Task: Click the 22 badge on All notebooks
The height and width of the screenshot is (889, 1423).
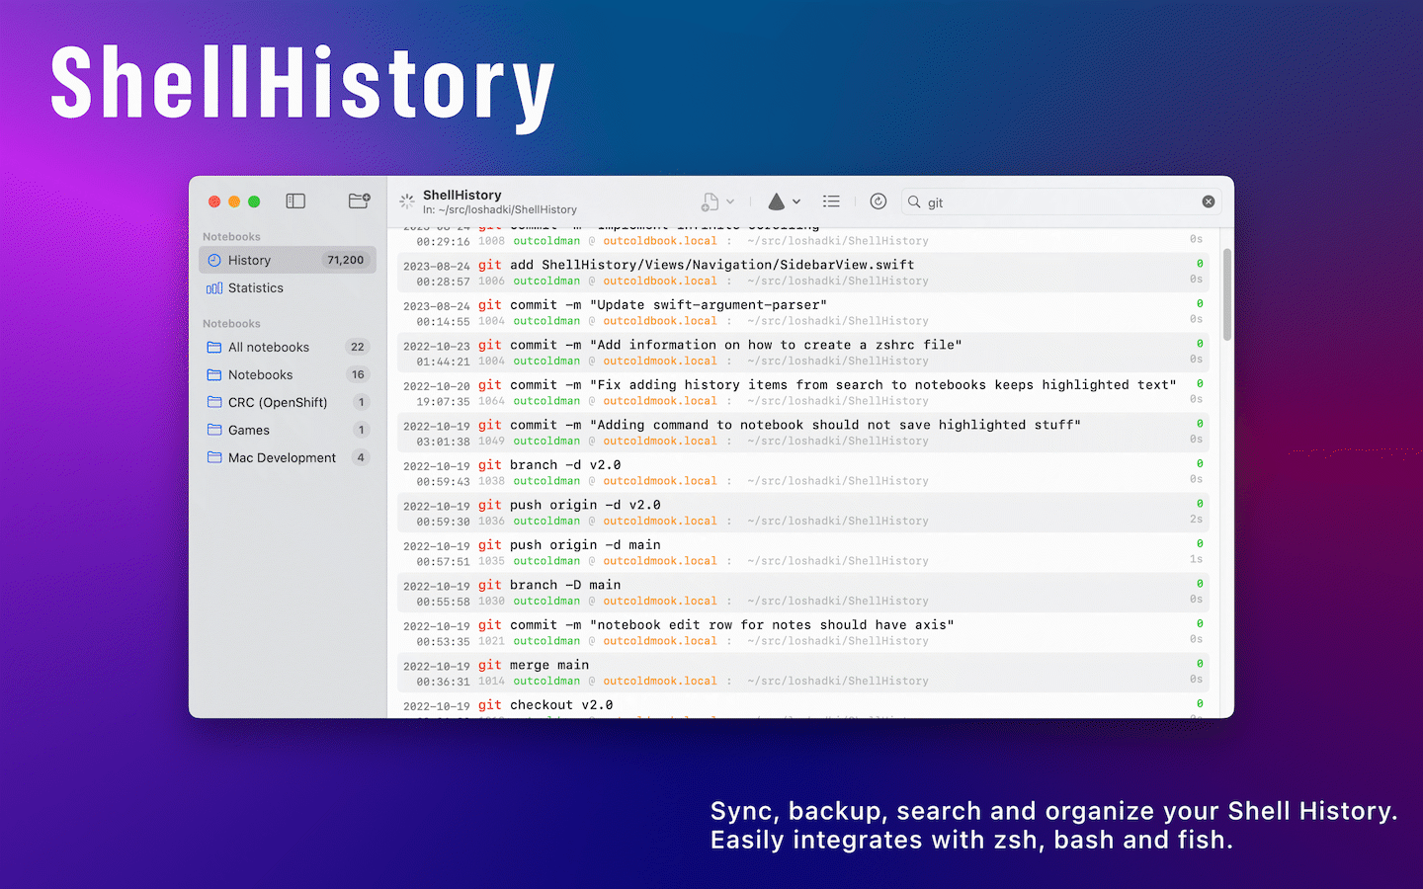Action: click(x=358, y=347)
